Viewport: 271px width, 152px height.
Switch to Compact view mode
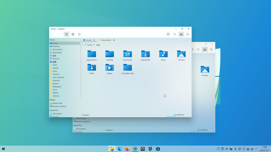click(73, 34)
